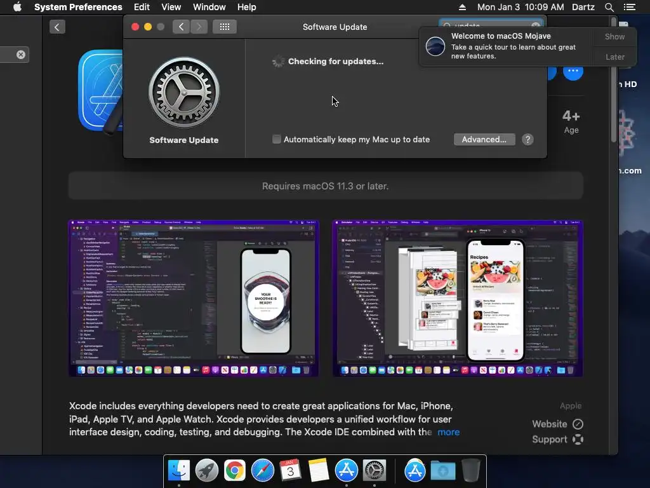Open Software Update help question mark
The height and width of the screenshot is (488, 650).
[x=527, y=139]
